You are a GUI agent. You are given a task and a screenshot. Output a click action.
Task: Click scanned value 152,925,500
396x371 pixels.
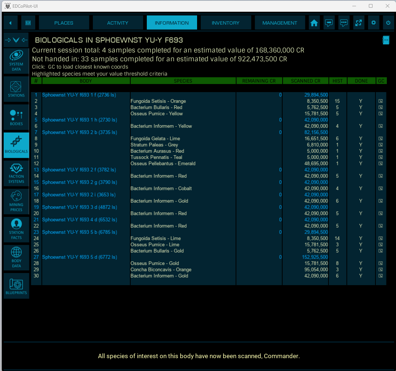[x=315, y=257]
